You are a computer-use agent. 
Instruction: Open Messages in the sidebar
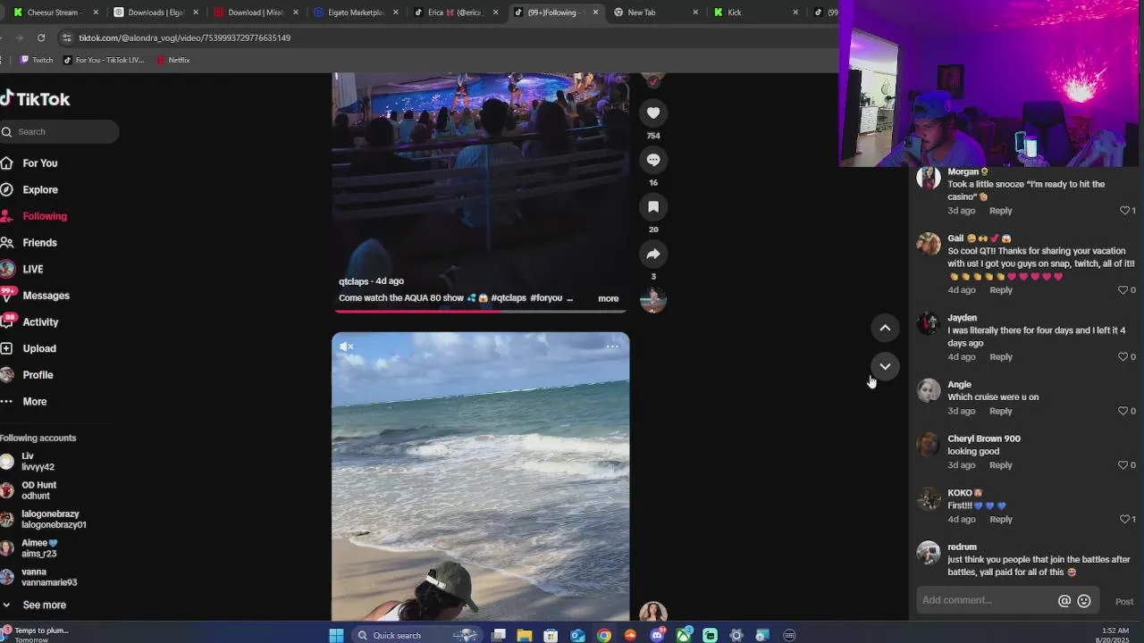point(36,296)
